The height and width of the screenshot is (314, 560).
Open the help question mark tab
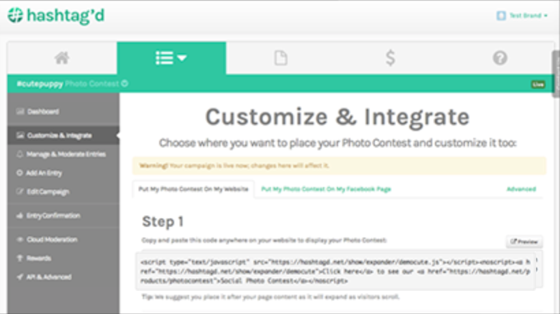tap(500, 58)
